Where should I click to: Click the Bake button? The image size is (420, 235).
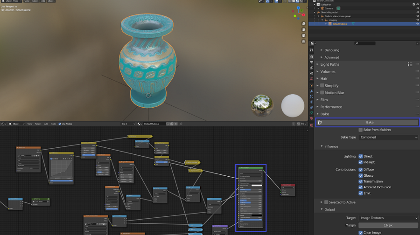[x=367, y=122]
